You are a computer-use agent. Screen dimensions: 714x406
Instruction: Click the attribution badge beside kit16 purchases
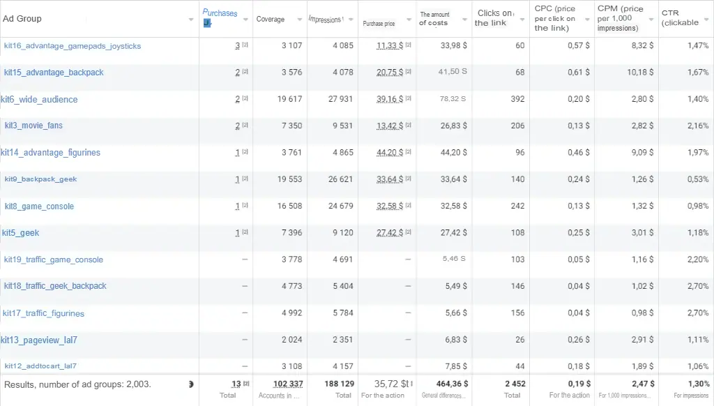point(245,46)
